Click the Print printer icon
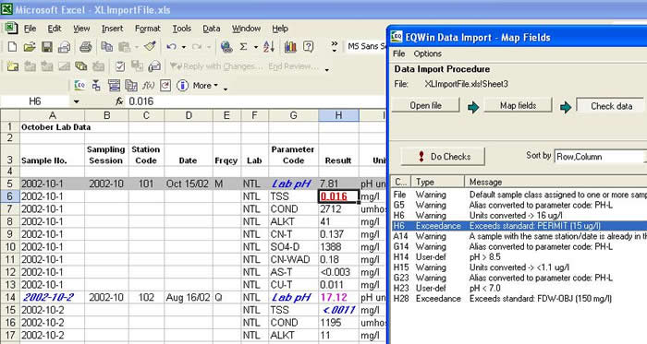The width and height of the screenshot is (647, 344). (x=85, y=47)
